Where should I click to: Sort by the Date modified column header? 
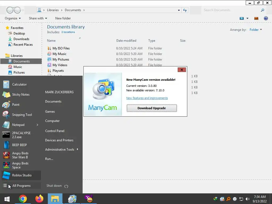pyautogui.click(x=126, y=41)
